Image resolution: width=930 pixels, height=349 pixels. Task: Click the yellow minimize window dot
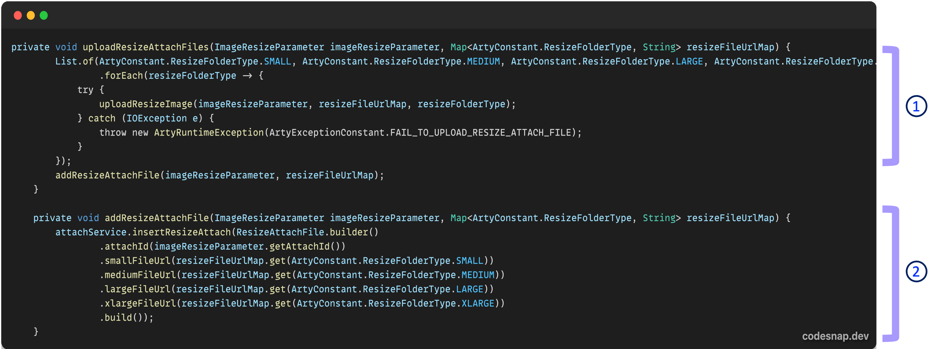(x=31, y=16)
